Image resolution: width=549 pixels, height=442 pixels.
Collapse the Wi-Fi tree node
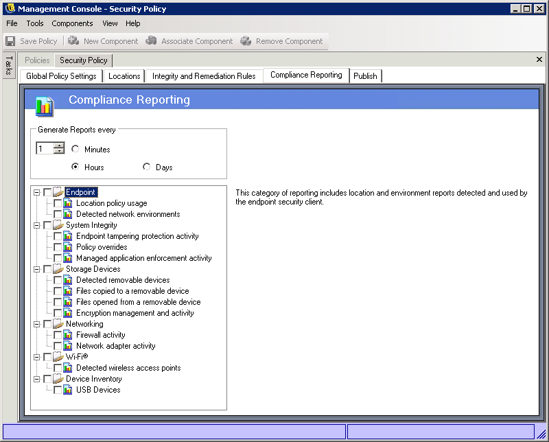(37, 358)
